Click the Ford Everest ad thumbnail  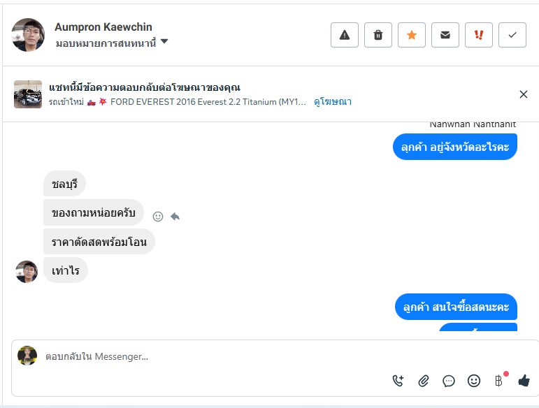tap(28, 94)
